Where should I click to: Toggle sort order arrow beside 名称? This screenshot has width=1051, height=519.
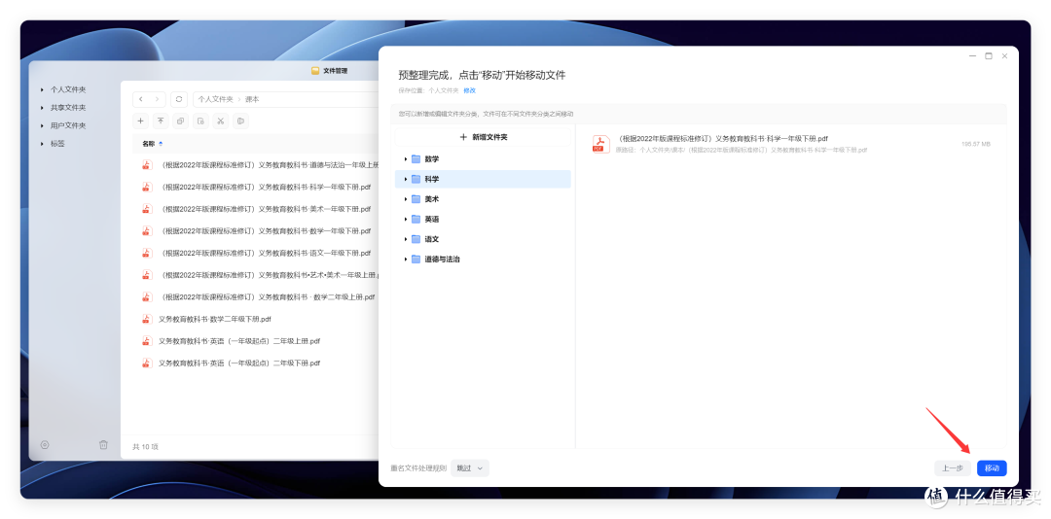pyautogui.click(x=161, y=144)
